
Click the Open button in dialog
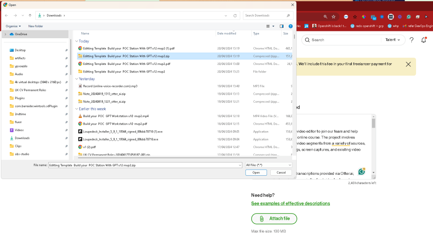click(x=256, y=173)
